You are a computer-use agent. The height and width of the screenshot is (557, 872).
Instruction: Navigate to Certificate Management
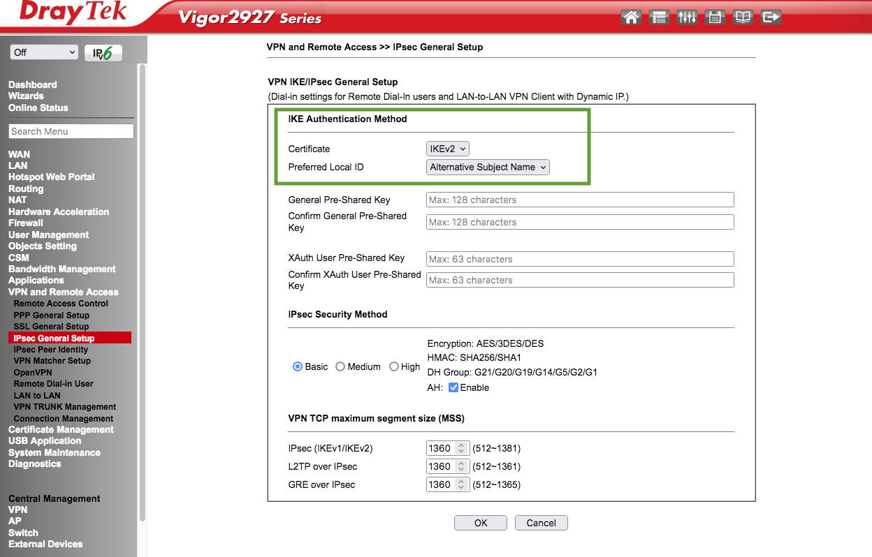point(61,429)
